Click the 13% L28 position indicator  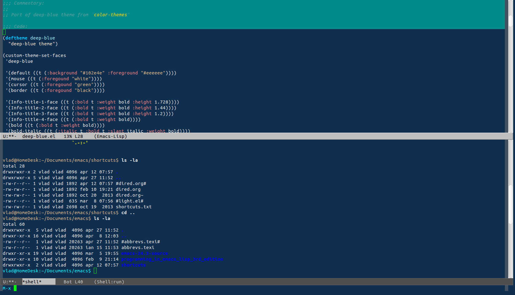pos(73,136)
